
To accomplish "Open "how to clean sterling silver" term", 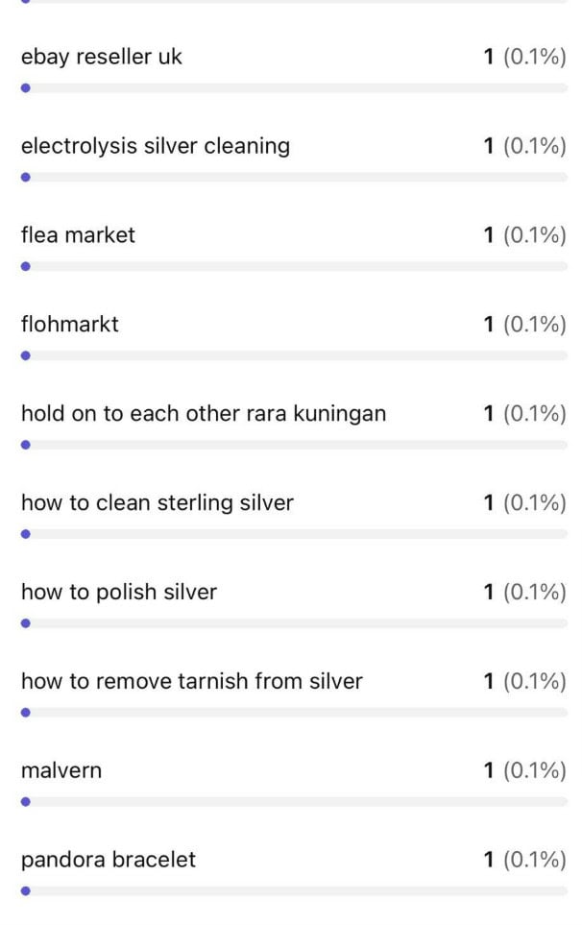I will coord(158,502).
